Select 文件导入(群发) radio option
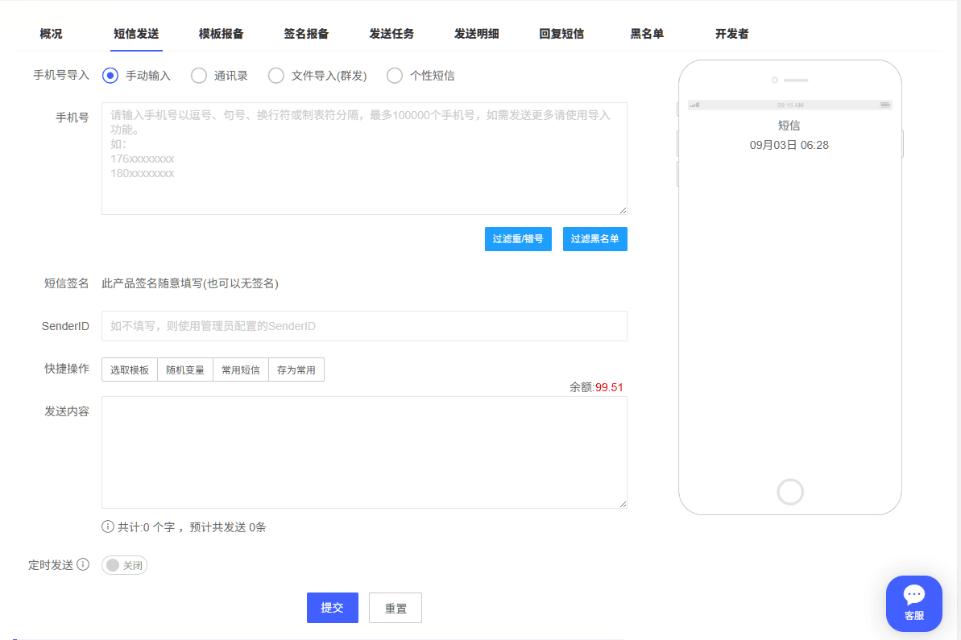Image resolution: width=961 pixels, height=640 pixels. 276,76
